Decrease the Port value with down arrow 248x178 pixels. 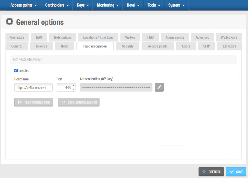click(73, 89)
